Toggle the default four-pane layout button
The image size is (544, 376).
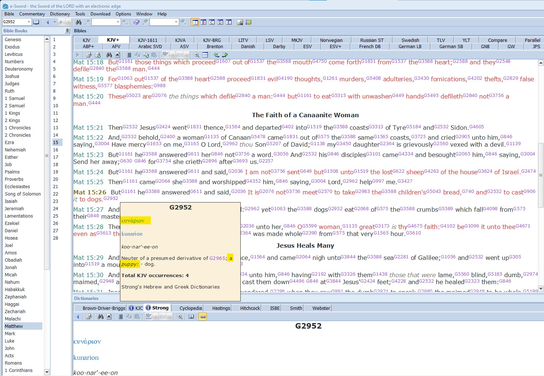(x=195, y=22)
